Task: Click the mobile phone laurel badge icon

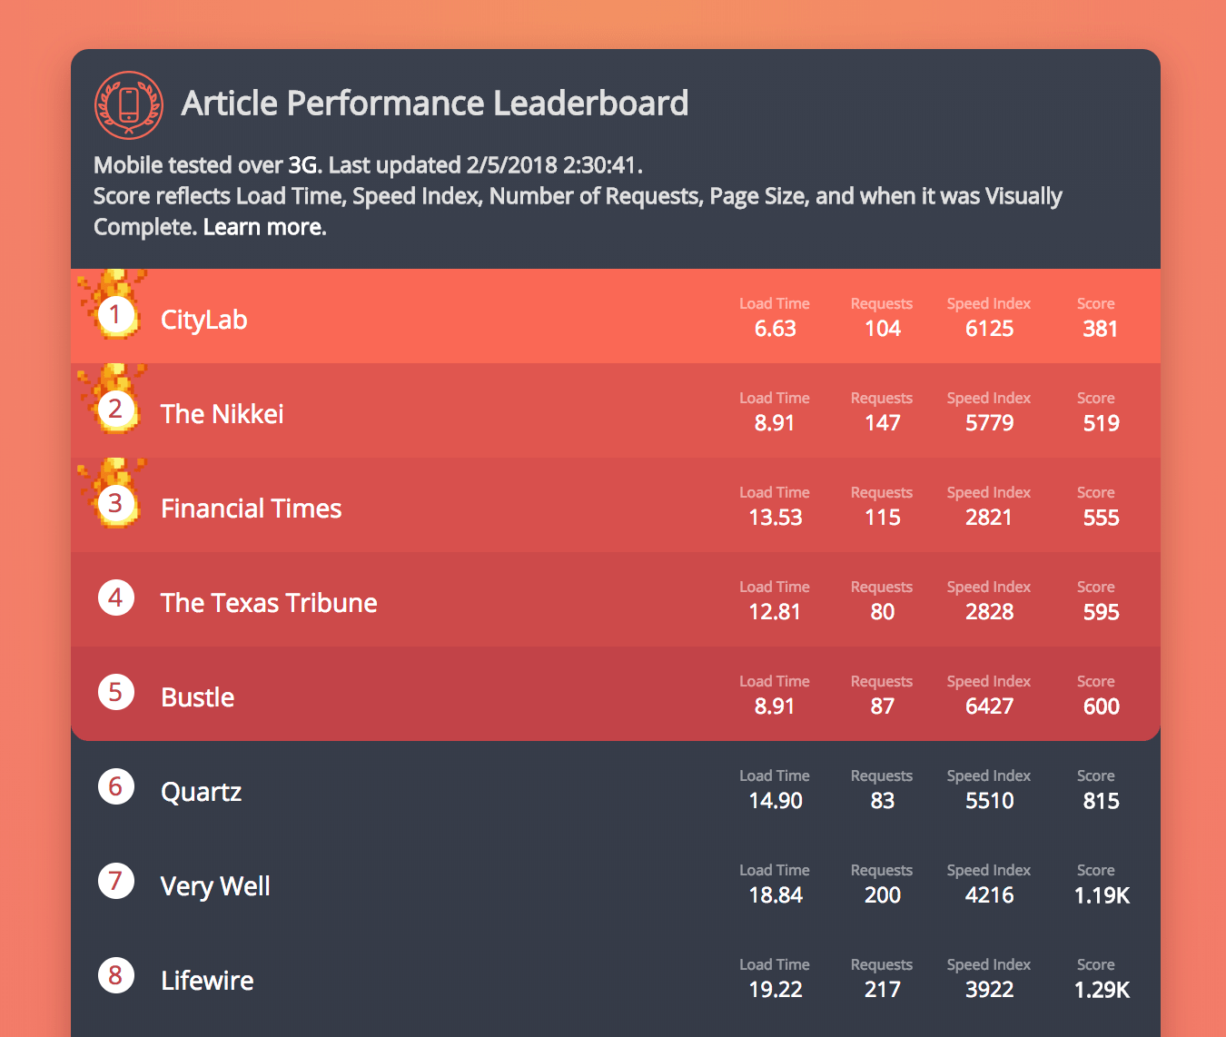Action: click(x=128, y=104)
